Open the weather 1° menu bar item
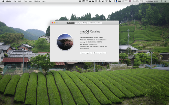This screenshot has height=105, width=169. click(x=111, y=1)
